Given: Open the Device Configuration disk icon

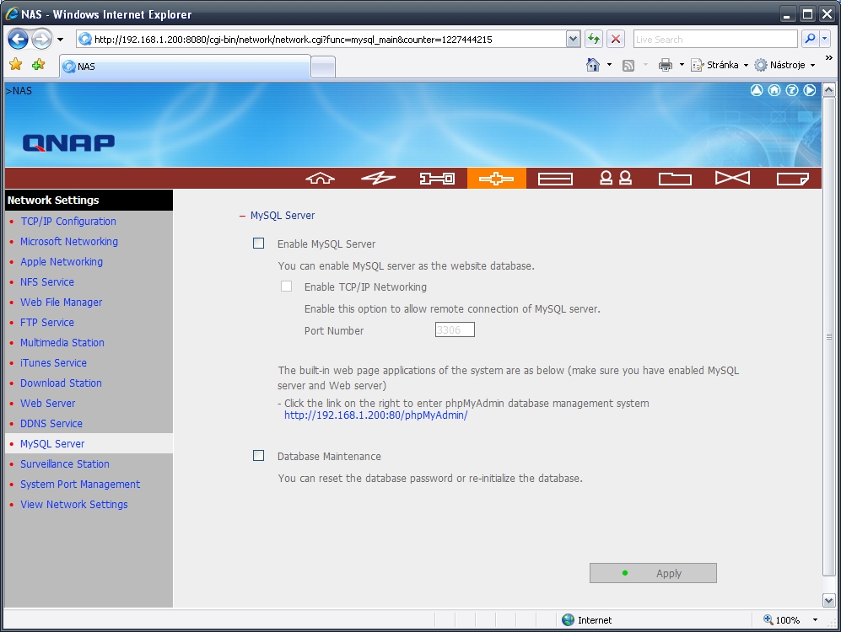Looking at the screenshot, I should click(x=555, y=179).
